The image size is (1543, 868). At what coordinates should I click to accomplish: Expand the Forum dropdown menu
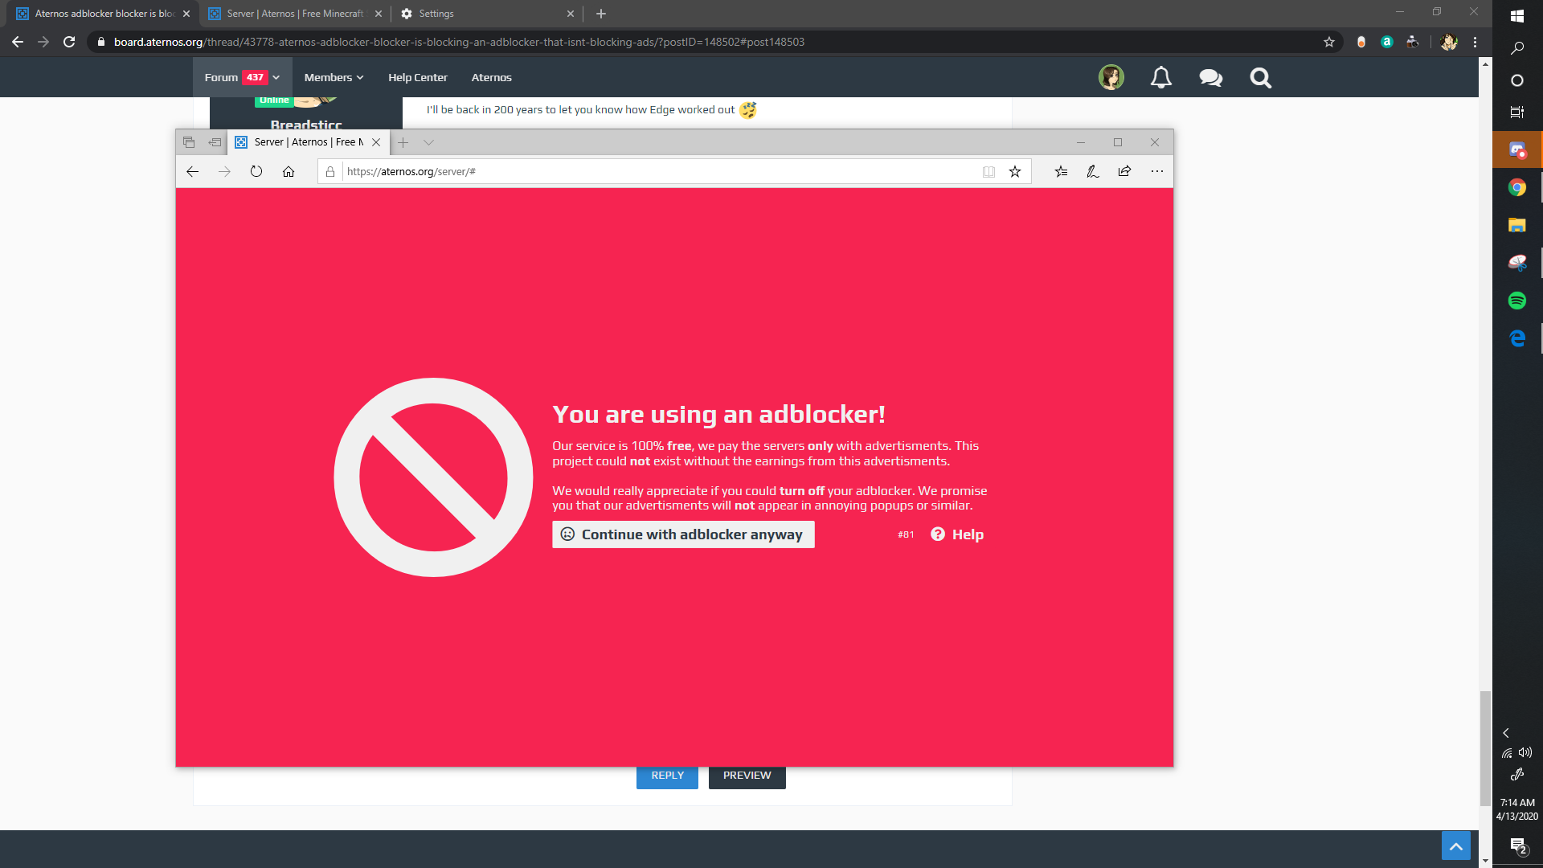click(x=242, y=77)
